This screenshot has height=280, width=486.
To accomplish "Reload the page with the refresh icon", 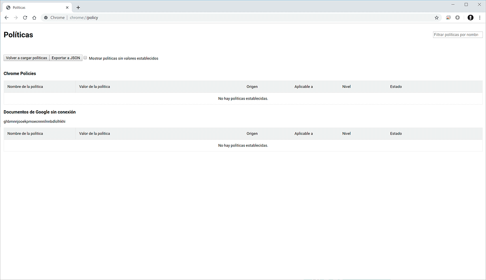I will click(25, 18).
